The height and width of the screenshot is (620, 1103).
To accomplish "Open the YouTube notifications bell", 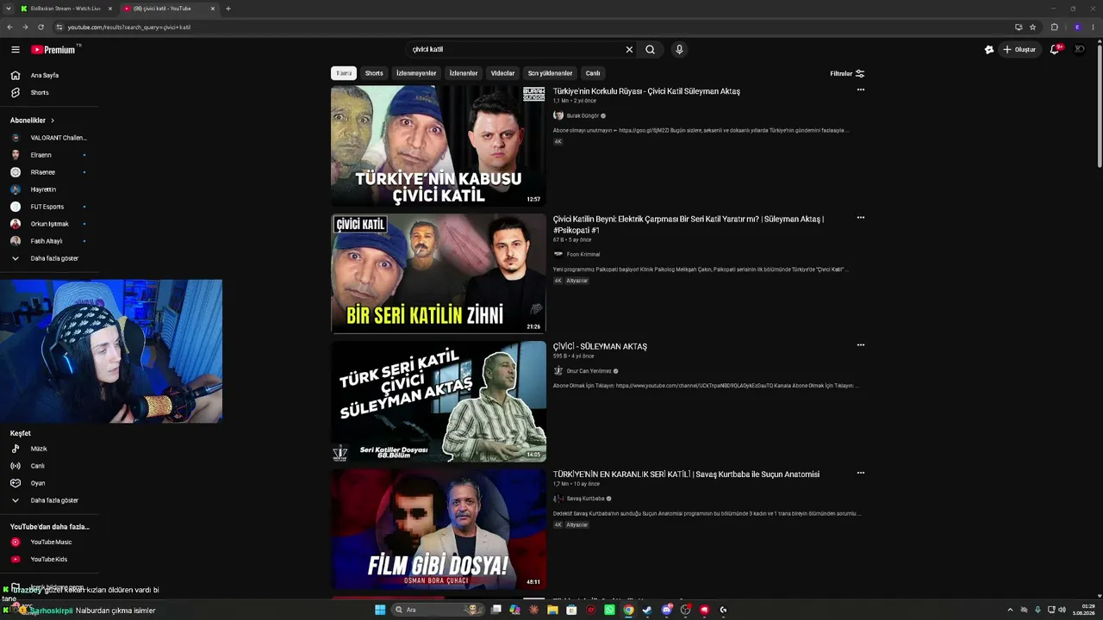I will pyautogui.click(x=1054, y=50).
